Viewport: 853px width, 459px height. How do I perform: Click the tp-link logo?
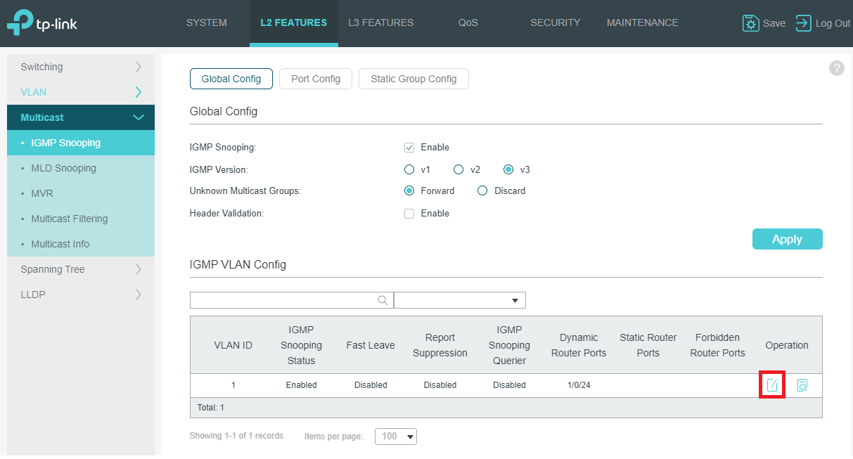42,23
